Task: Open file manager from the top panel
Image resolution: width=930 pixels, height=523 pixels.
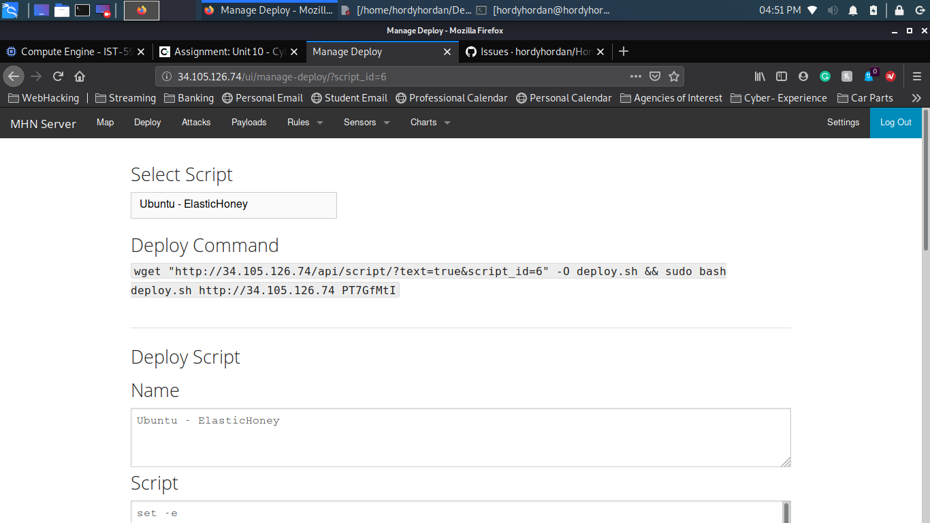Action: [62, 10]
